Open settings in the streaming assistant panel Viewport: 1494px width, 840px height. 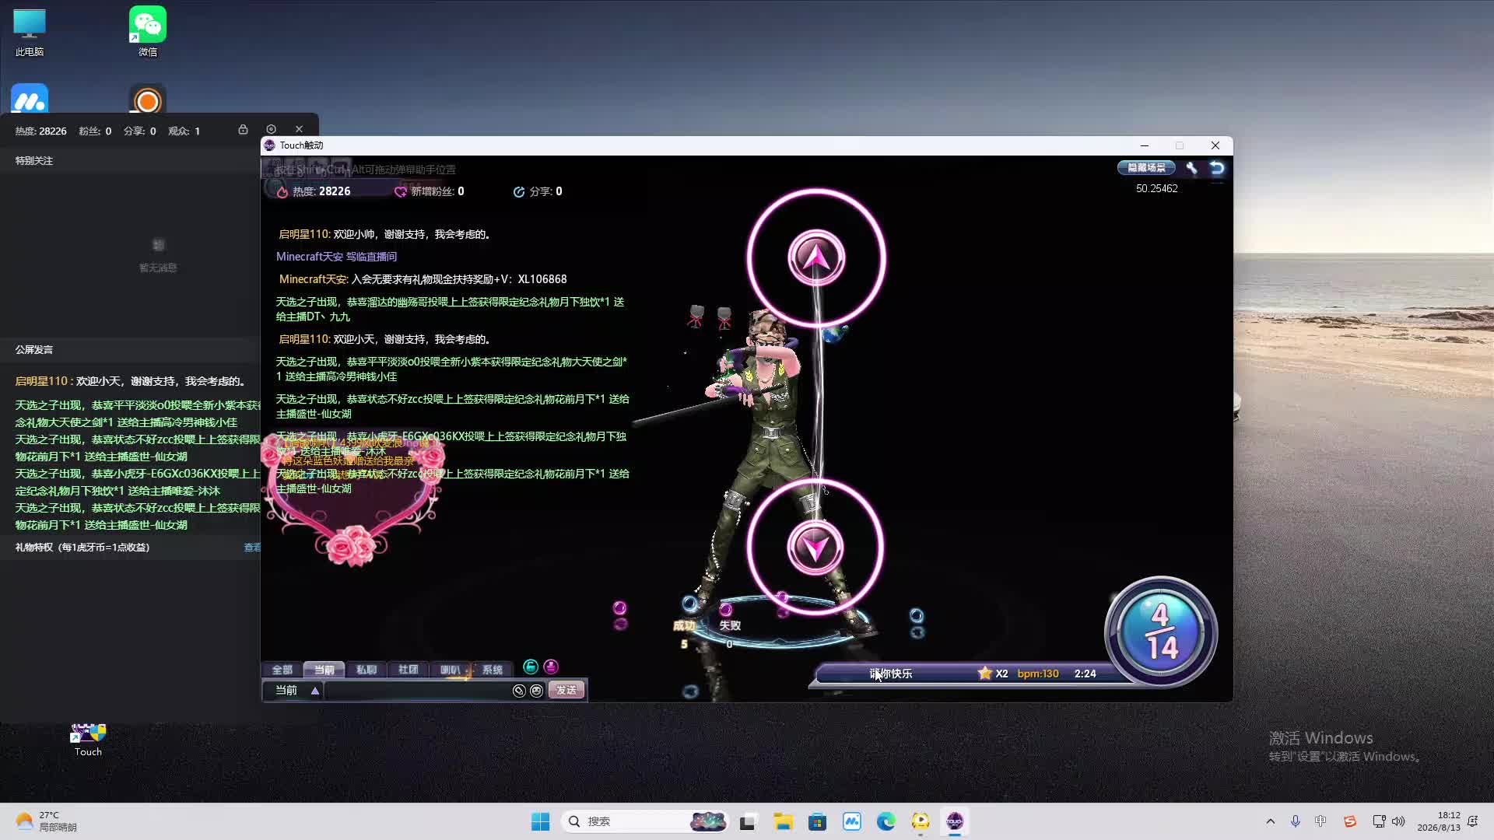click(271, 130)
